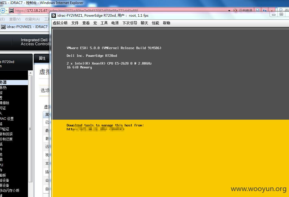Screen dimensions: 289x197
Task: Select the 户验证 sidebar item
Action: (x=5, y=129)
